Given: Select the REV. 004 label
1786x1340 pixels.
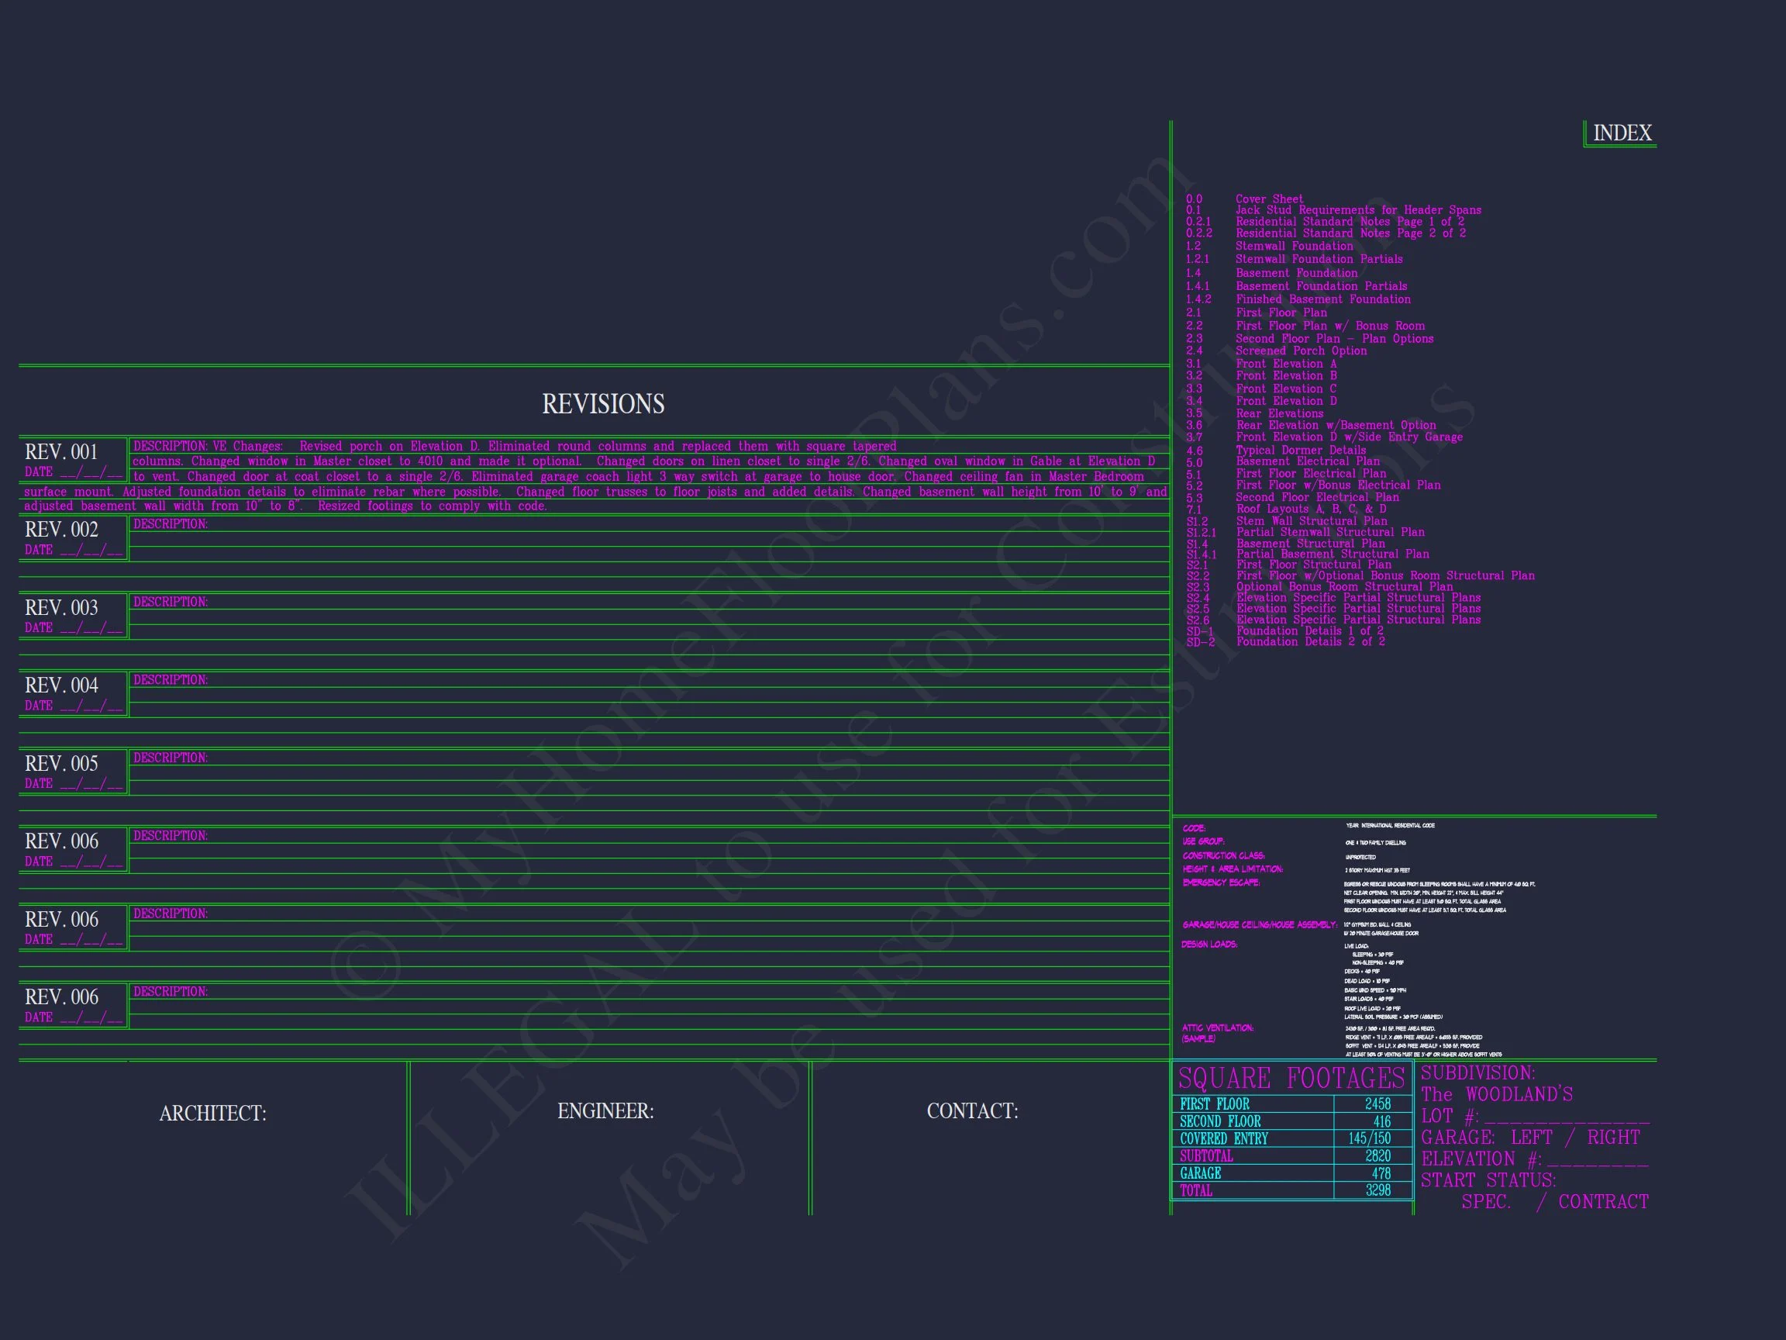Looking at the screenshot, I should coord(61,685).
